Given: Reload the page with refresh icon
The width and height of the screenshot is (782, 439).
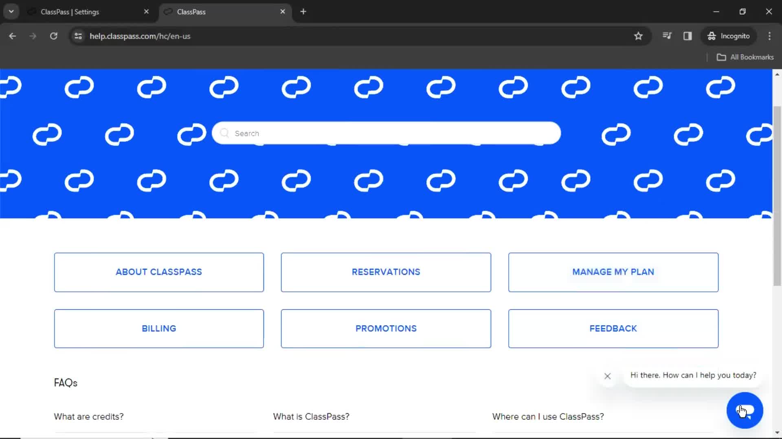Looking at the screenshot, I should tap(53, 36).
